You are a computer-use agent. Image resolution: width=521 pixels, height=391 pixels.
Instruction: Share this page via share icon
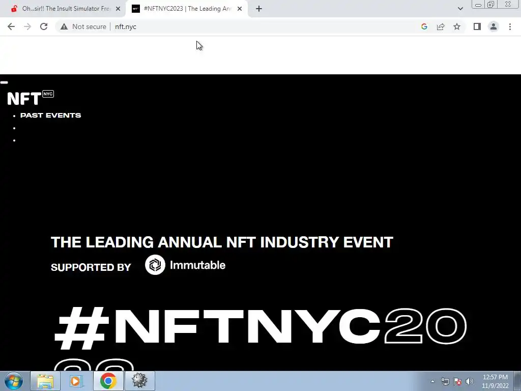441,26
